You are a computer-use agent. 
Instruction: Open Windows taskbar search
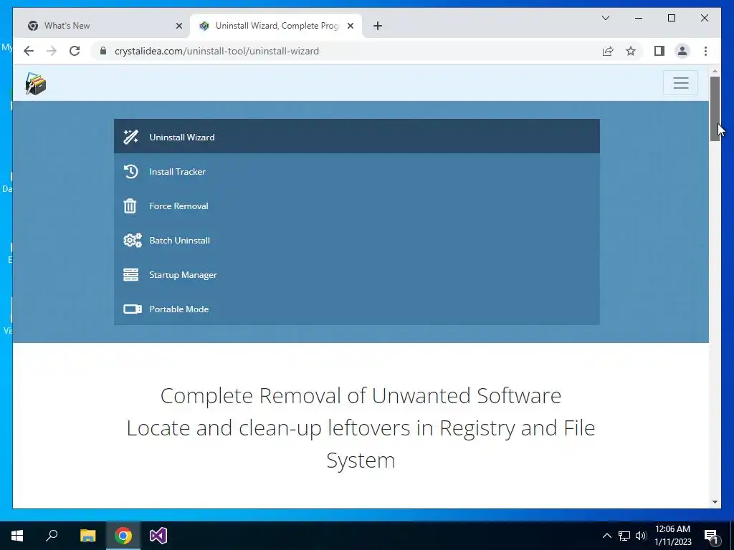pyautogui.click(x=52, y=536)
